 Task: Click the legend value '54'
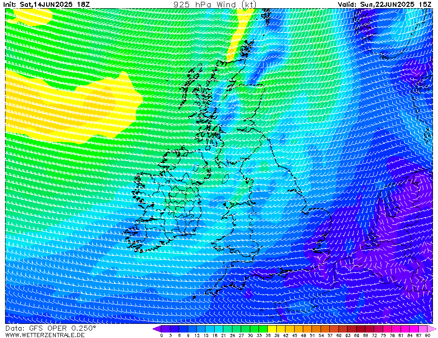click(321, 335)
